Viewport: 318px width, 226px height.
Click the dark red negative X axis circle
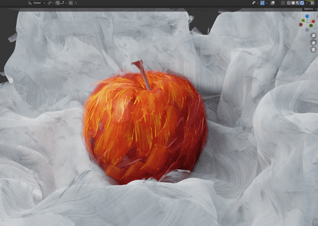[301, 24]
